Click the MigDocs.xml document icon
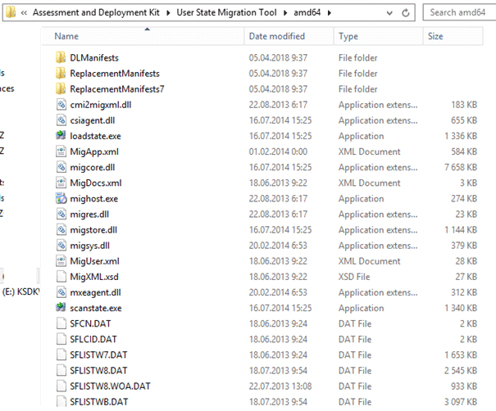The image size is (496, 411). coord(61,183)
